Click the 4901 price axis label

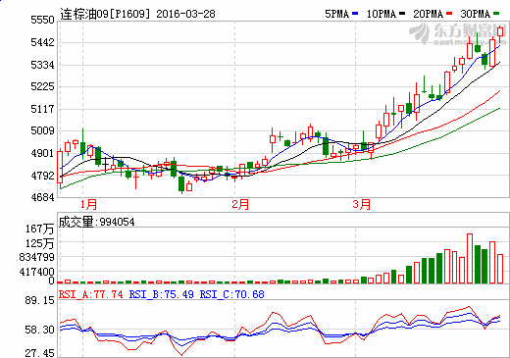coord(42,153)
